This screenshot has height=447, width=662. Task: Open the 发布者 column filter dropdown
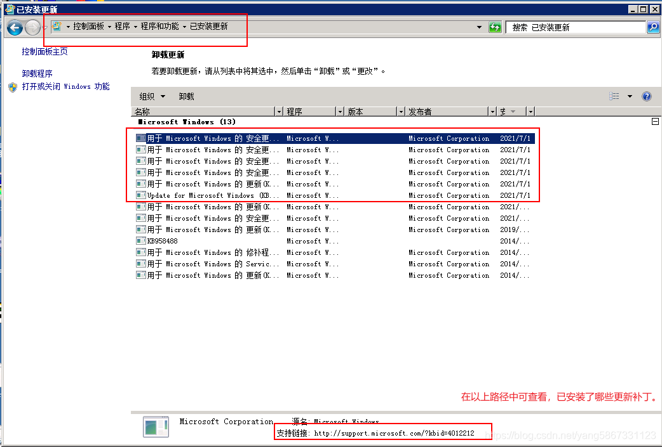pos(492,112)
